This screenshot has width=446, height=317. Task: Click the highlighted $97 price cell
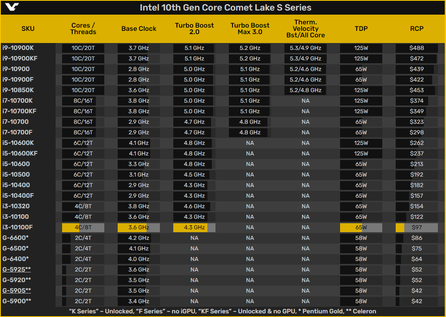(417, 227)
